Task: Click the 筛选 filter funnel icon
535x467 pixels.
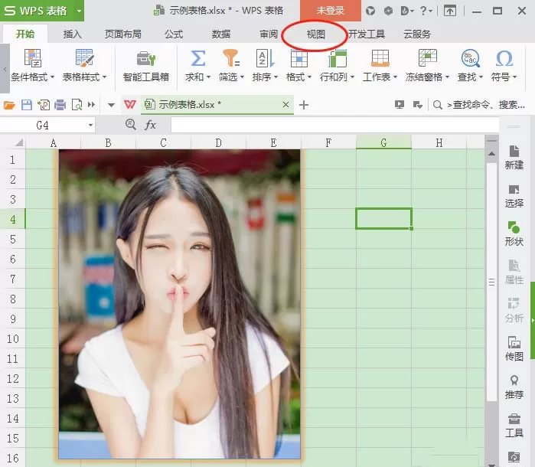Action: pyautogui.click(x=231, y=58)
